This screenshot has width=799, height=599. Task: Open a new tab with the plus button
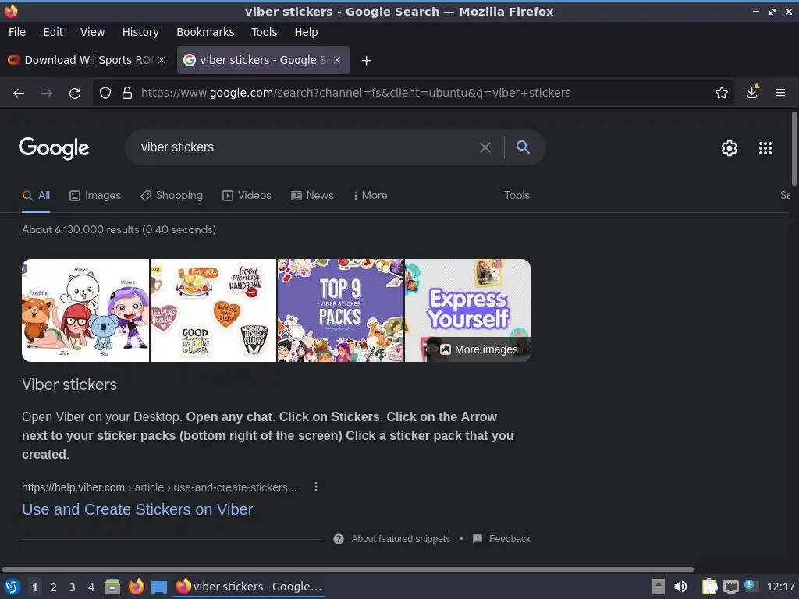click(366, 61)
